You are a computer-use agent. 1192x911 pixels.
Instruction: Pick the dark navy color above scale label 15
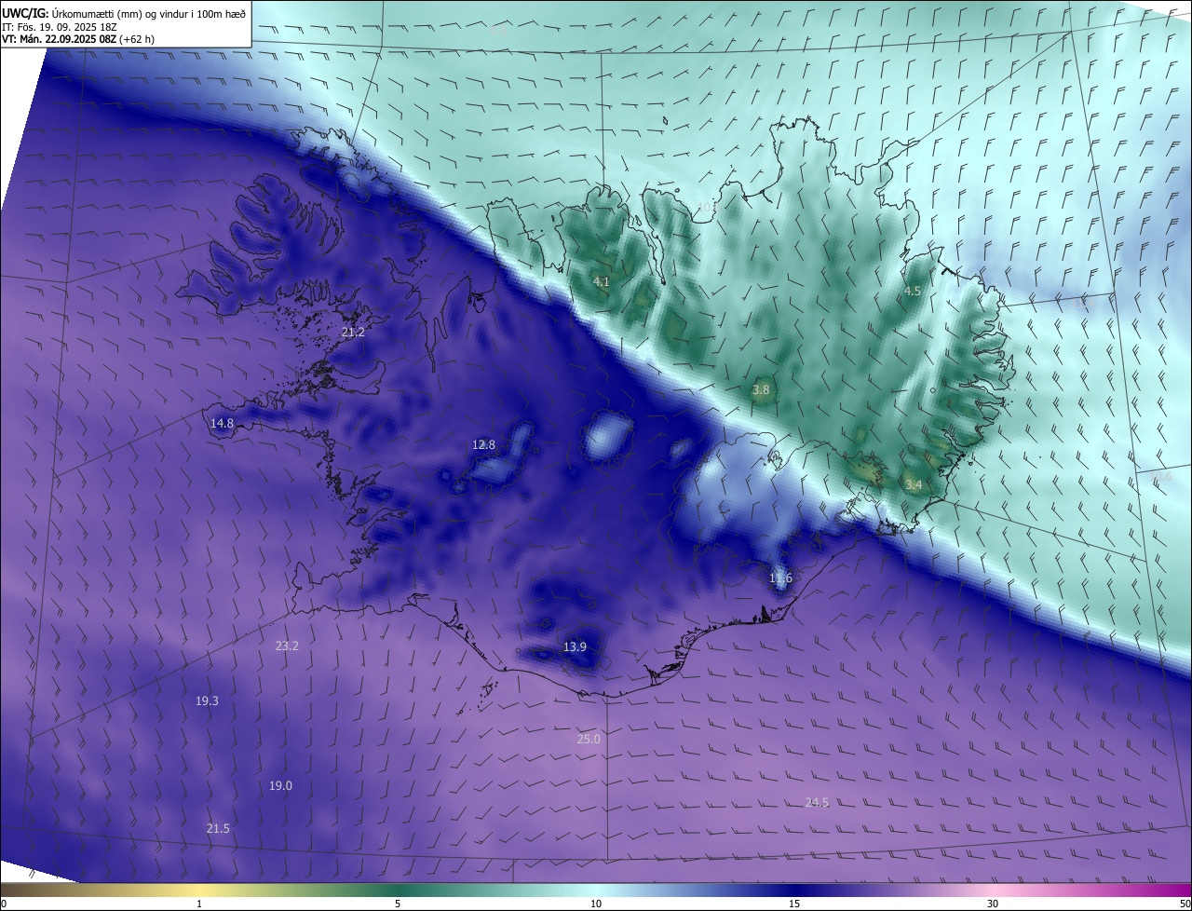coord(794,891)
